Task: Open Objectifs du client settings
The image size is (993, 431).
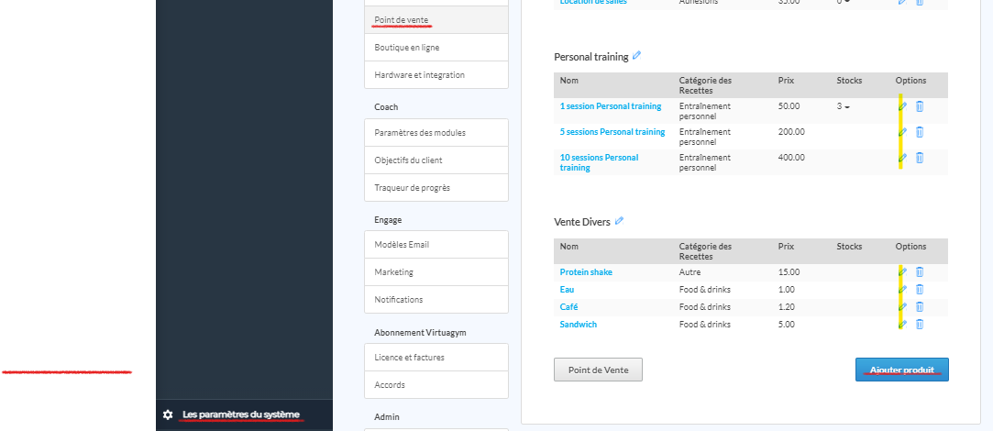Action: pyautogui.click(x=436, y=160)
